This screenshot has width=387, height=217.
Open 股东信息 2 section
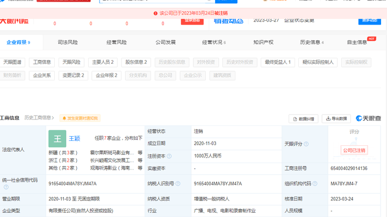[136, 62]
